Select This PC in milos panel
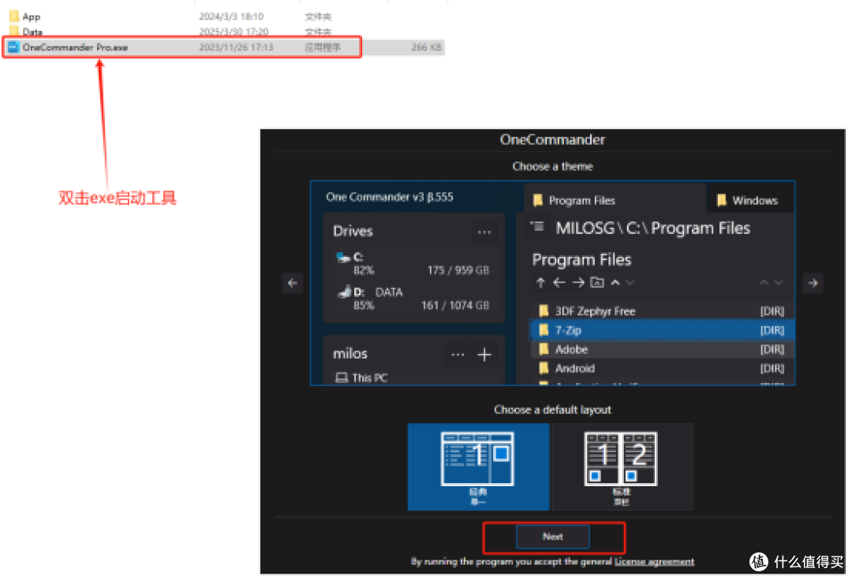Image resolution: width=852 pixels, height=580 pixels. (361, 377)
